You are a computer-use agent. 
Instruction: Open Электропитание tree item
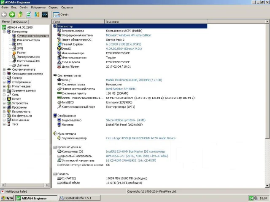tap(28, 57)
